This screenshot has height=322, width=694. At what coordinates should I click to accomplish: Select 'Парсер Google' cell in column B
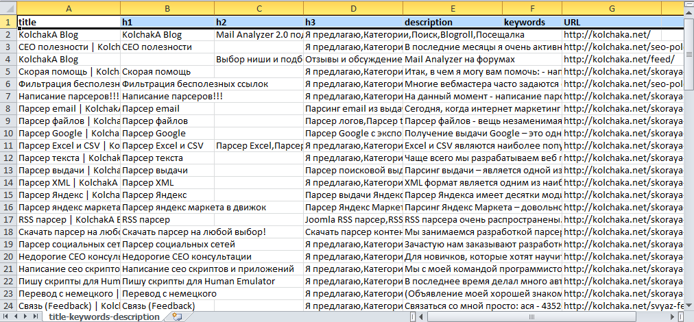[167, 134]
